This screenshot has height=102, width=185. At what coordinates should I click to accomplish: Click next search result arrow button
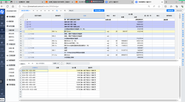tap(63, 63)
